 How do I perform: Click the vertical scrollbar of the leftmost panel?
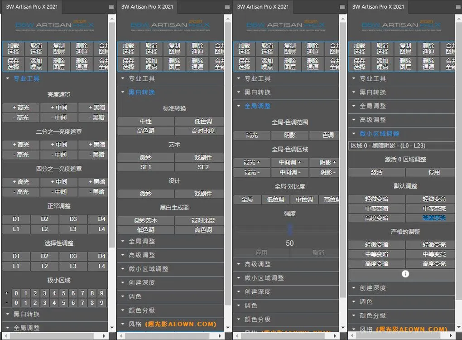(x=112, y=136)
